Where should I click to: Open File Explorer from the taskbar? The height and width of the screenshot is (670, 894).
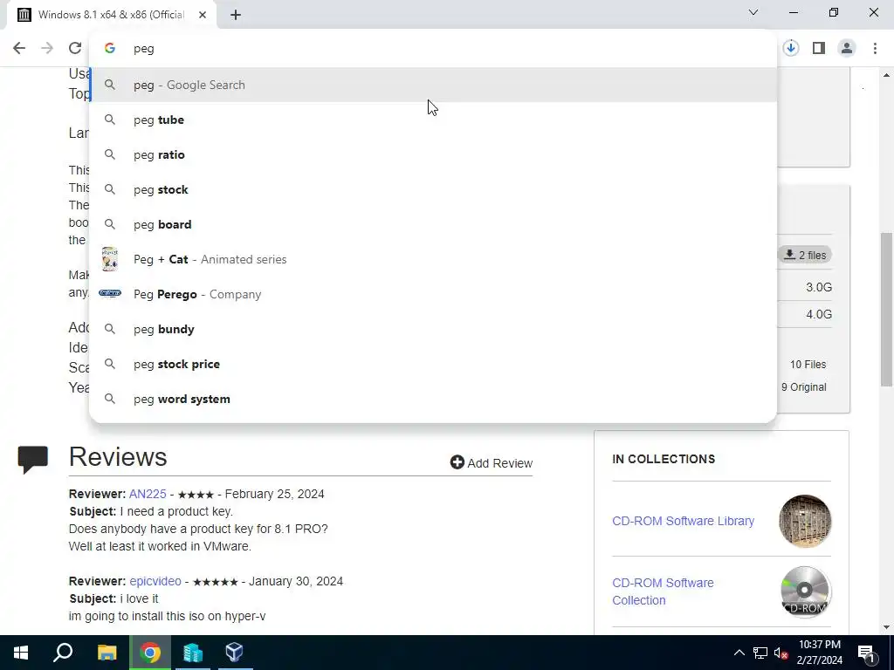click(x=107, y=653)
